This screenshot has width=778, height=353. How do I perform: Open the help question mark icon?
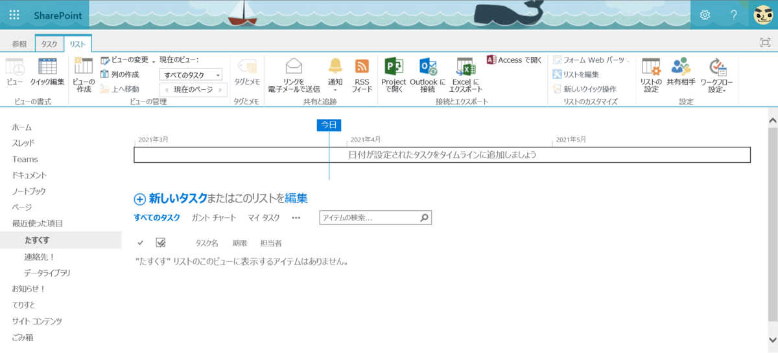click(x=734, y=14)
